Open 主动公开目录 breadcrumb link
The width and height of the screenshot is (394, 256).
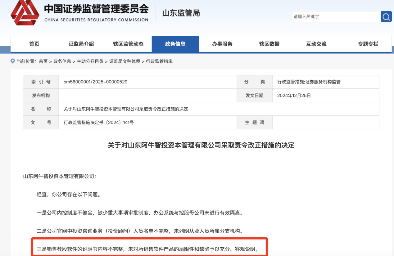click(90, 61)
